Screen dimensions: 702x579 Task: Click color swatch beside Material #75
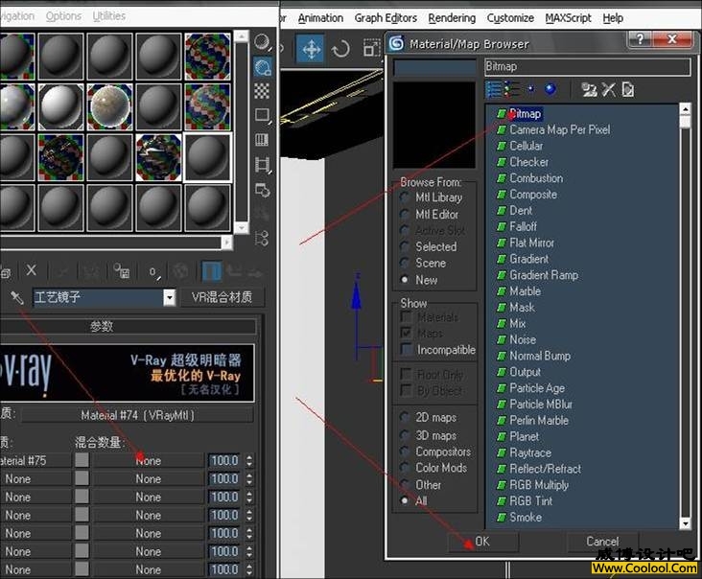pyautogui.click(x=82, y=460)
